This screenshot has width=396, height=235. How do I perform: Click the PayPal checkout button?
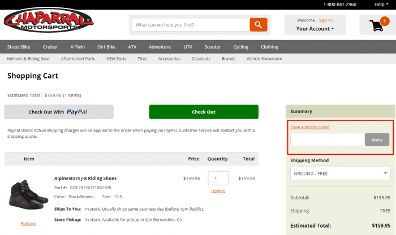[59, 112]
